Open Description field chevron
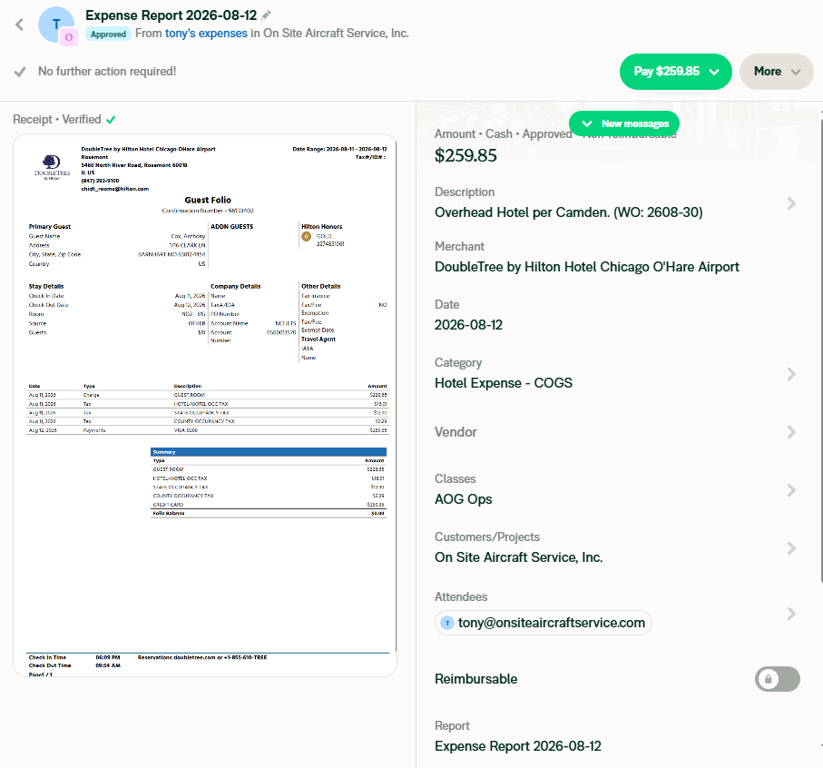 791,203
